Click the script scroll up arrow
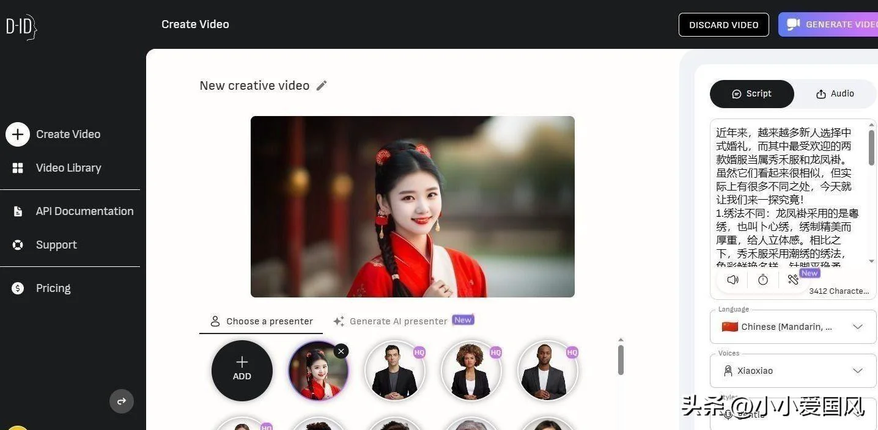 coord(872,125)
